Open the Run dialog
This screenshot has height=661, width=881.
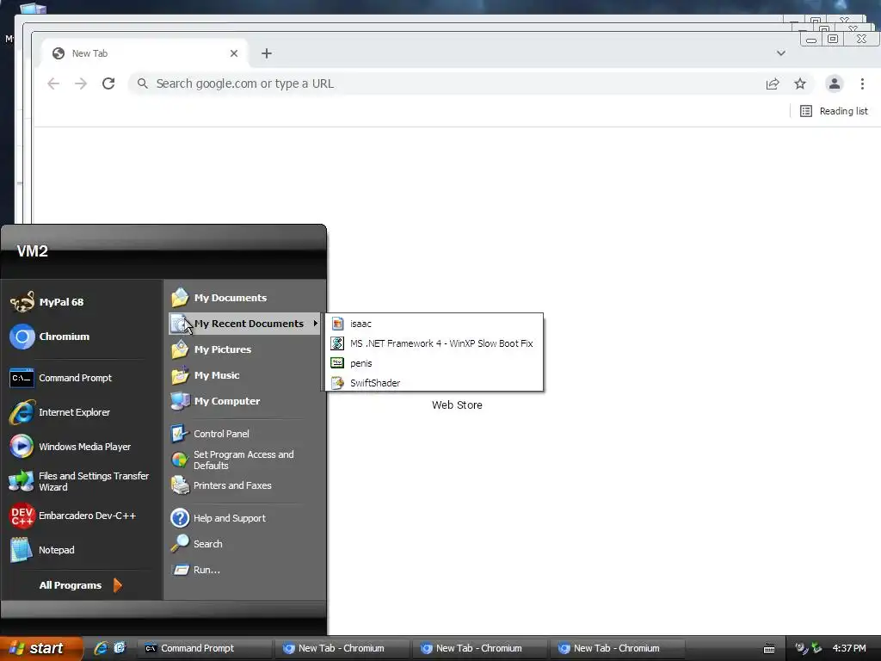pyautogui.click(x=195, y=570)
